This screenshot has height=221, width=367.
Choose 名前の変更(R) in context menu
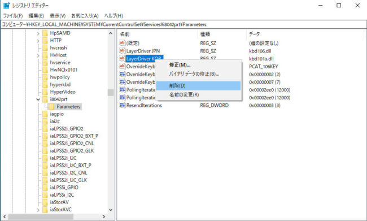pos(199,95)
